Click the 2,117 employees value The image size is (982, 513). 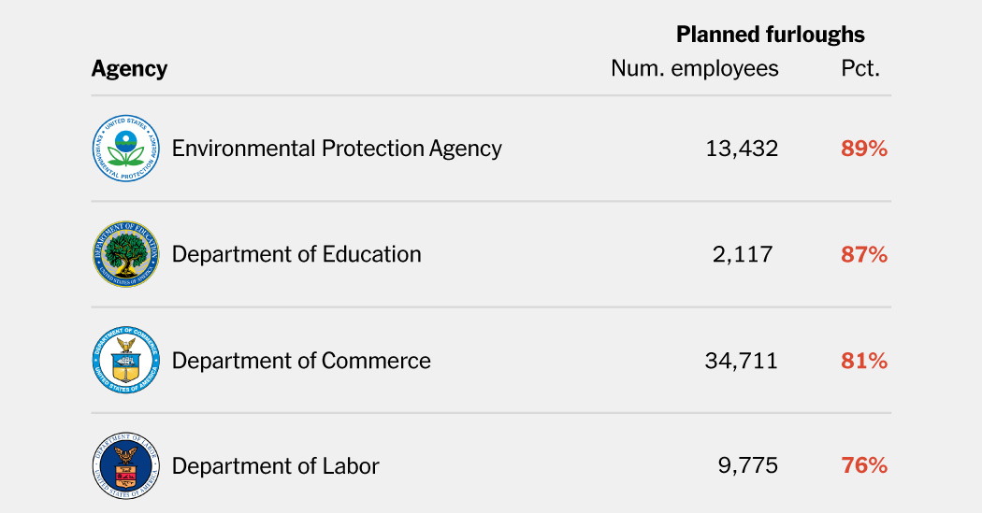click(743, 254)
